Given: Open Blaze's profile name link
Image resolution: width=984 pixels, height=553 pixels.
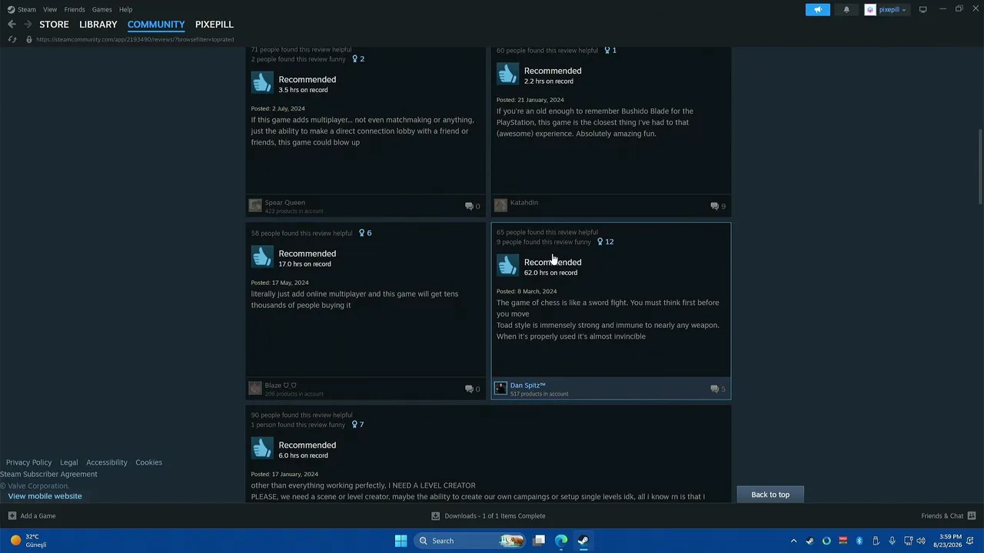Looking at the screenshot, I should (x=281, y=386).
